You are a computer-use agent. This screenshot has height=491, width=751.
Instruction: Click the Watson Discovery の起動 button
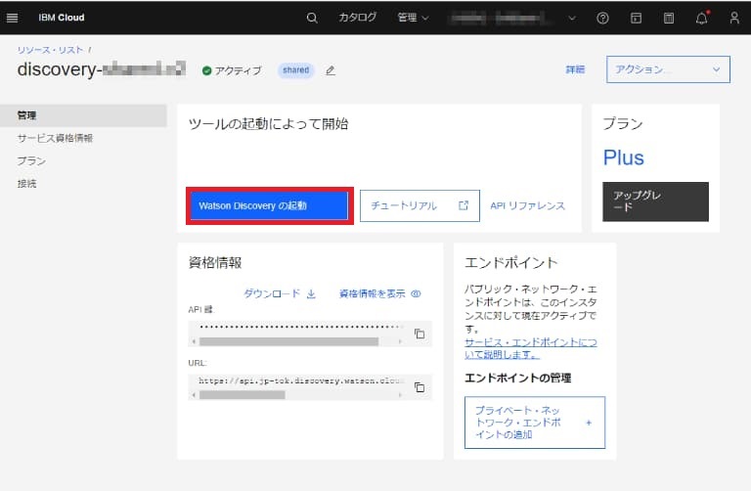coord(269,205)
